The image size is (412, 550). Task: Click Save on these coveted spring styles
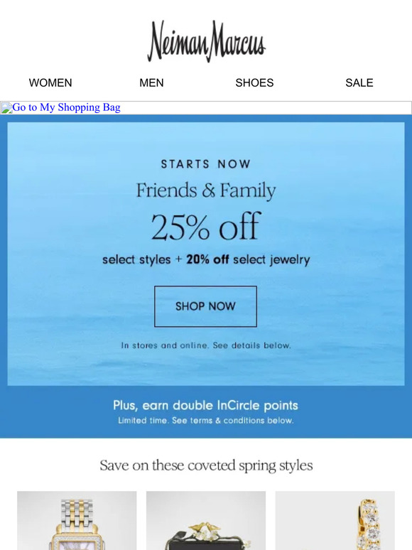(x=206, y=466)
